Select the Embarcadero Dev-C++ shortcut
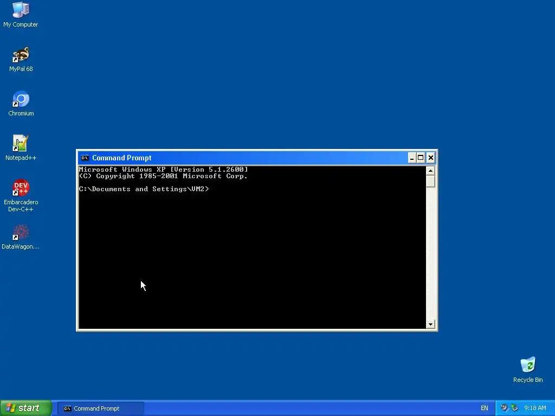The width and height of the screenshot is (555, 416). click(21, 196)
